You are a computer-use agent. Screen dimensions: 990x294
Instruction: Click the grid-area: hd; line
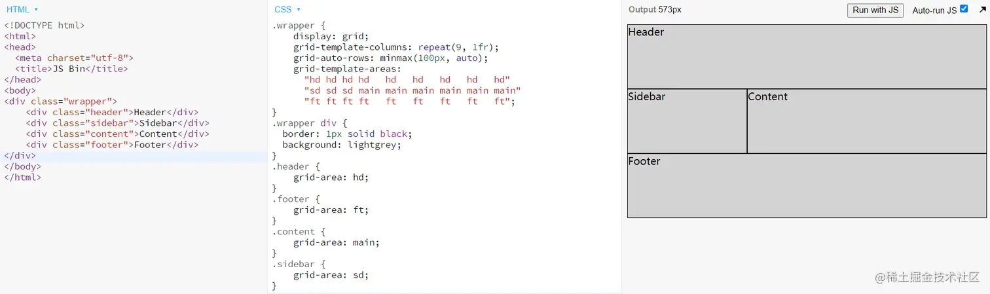tap(331, 177)
